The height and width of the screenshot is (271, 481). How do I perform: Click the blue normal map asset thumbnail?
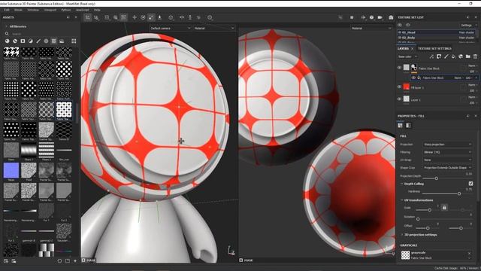11,171
